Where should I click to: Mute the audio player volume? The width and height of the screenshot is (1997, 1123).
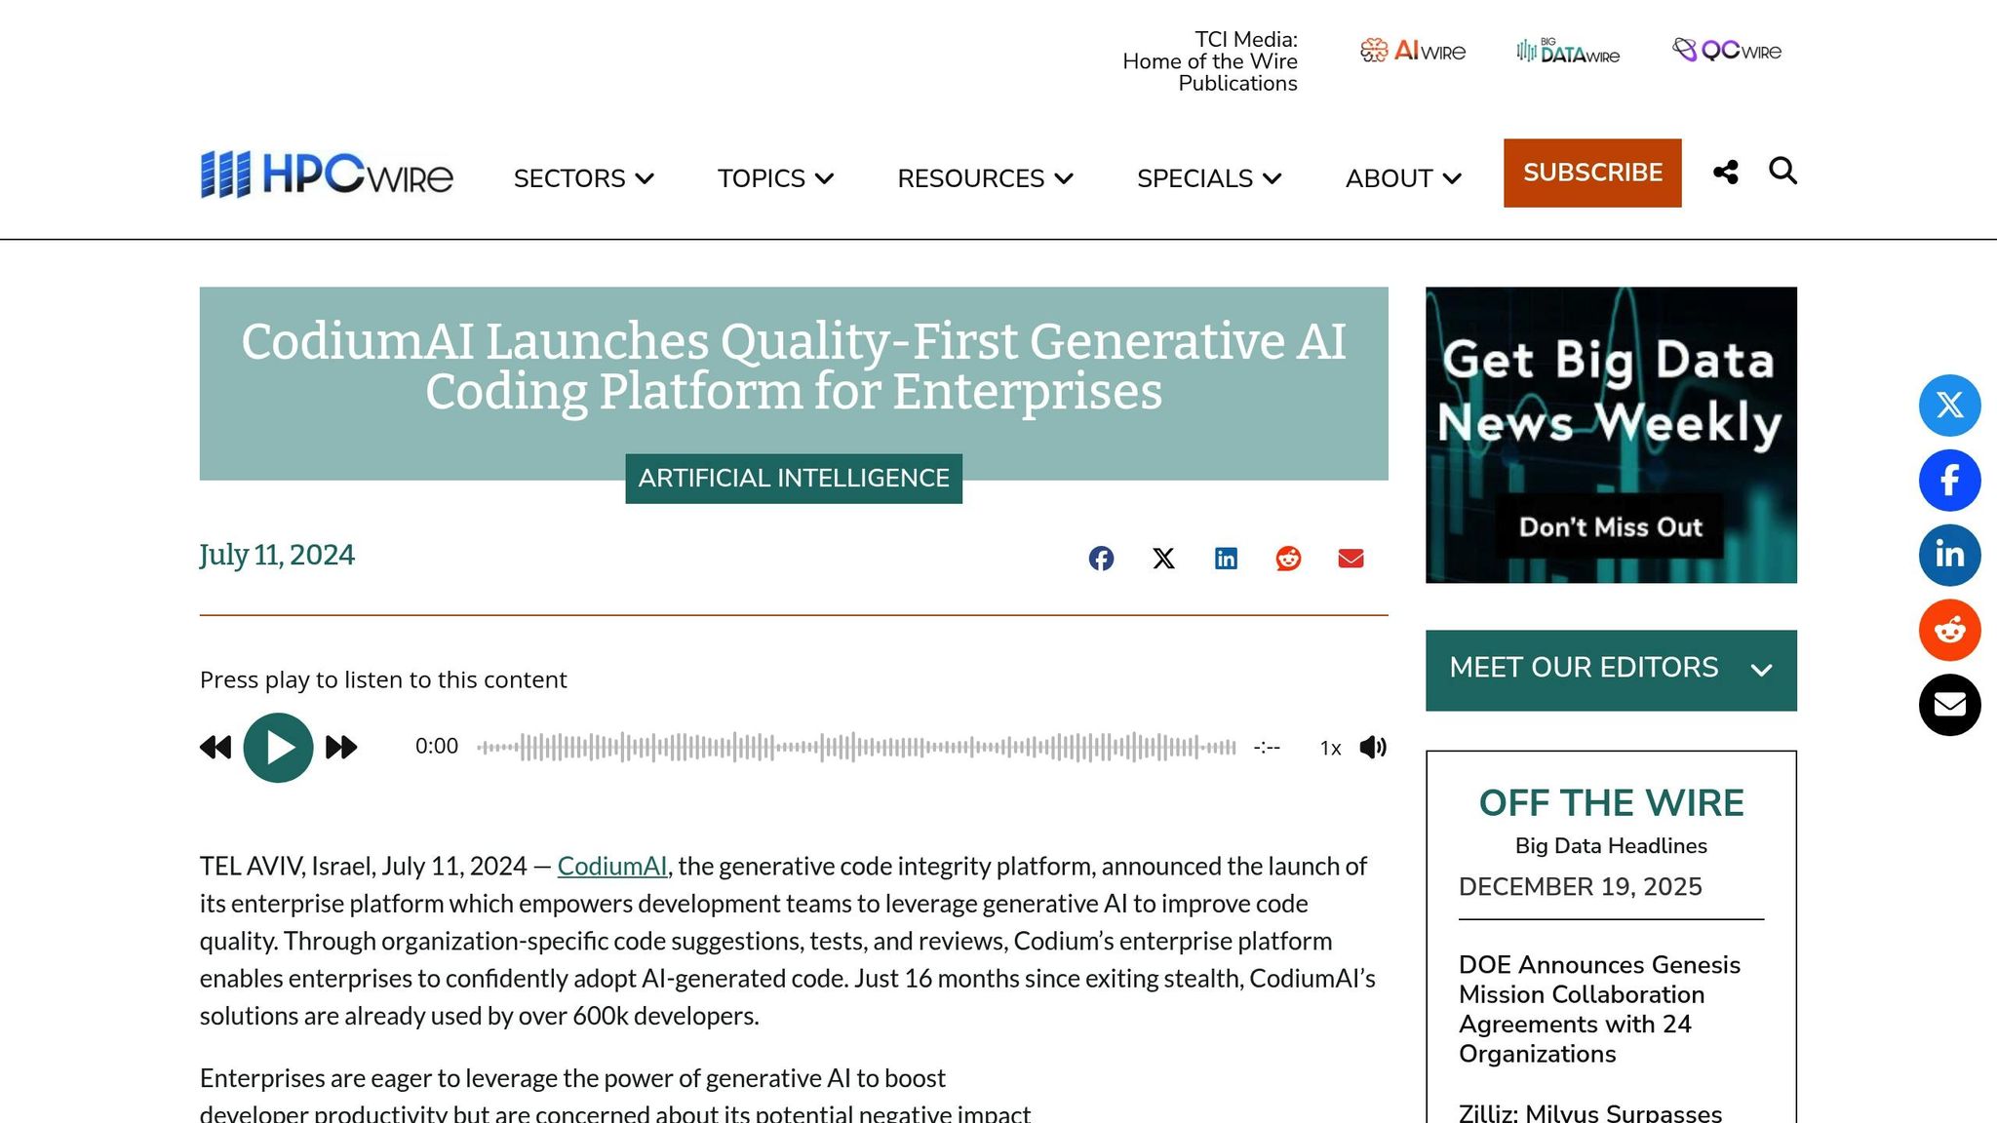point(1373,748)
